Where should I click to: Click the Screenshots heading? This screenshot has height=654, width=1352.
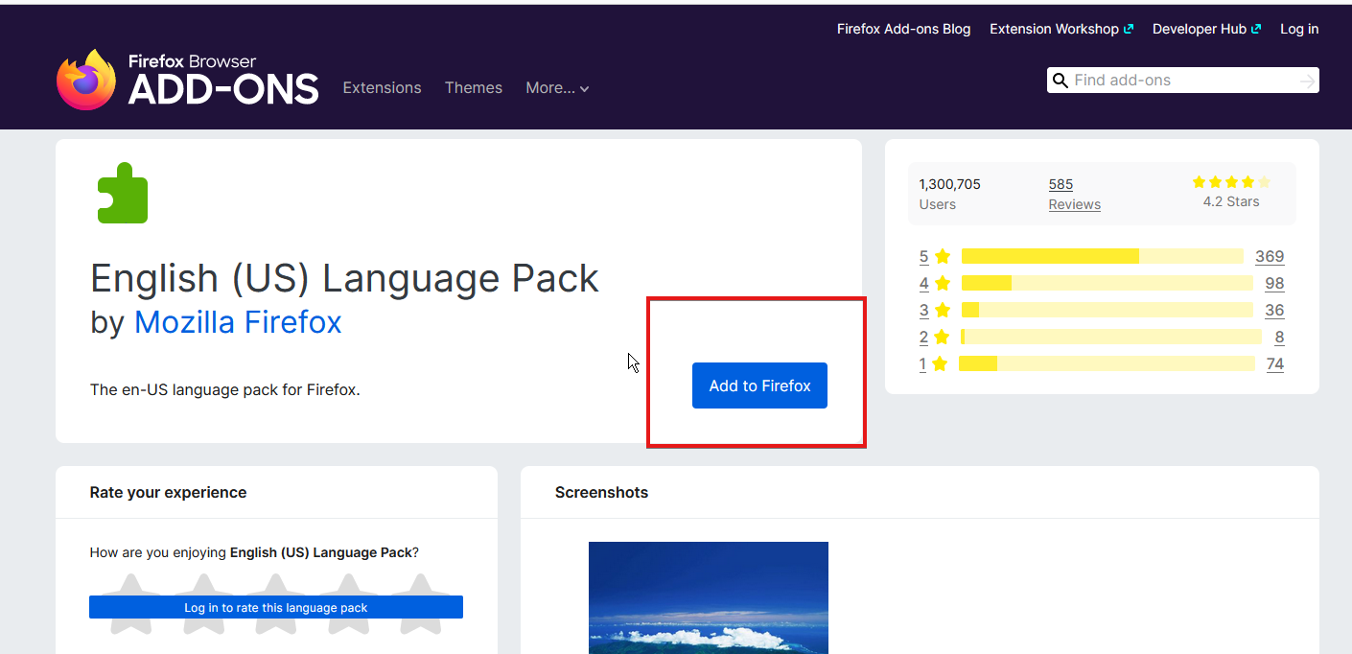click(601, 492)
